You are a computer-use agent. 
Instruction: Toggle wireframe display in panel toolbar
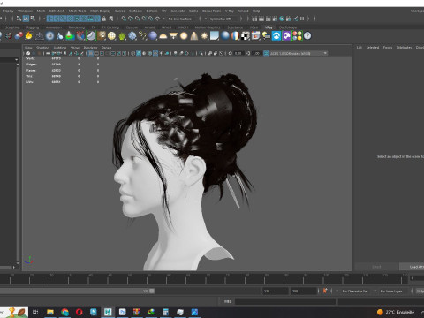click(133, 53)
